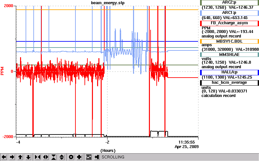Click the -2 hours x-axis label
This screenshot has width=259, height=161.
tap(107, 142)
